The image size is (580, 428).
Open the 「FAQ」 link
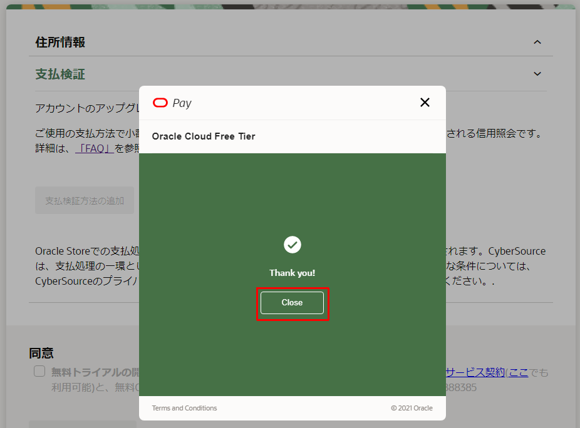[x=95, y=148]
